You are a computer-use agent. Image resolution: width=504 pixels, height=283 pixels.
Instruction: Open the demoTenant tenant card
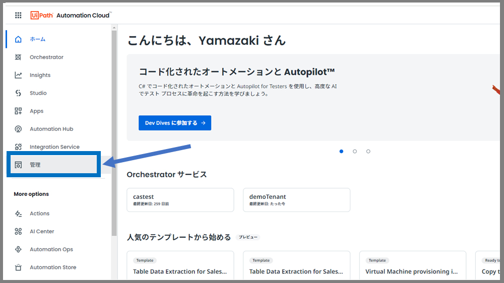tap(297, 200)
